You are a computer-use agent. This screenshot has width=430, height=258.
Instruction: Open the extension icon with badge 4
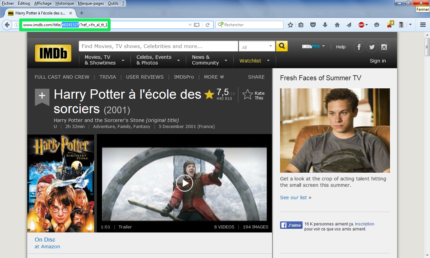click(x=390, y=24)
